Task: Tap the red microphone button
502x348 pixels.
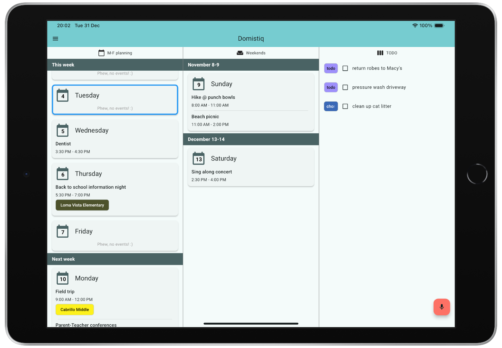Action: [442, 307]
